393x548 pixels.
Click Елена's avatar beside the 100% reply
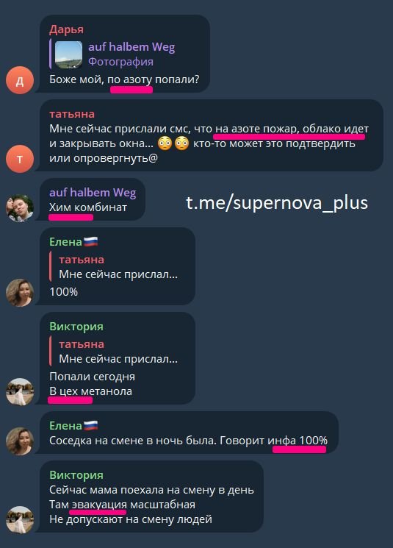point(20,293)
